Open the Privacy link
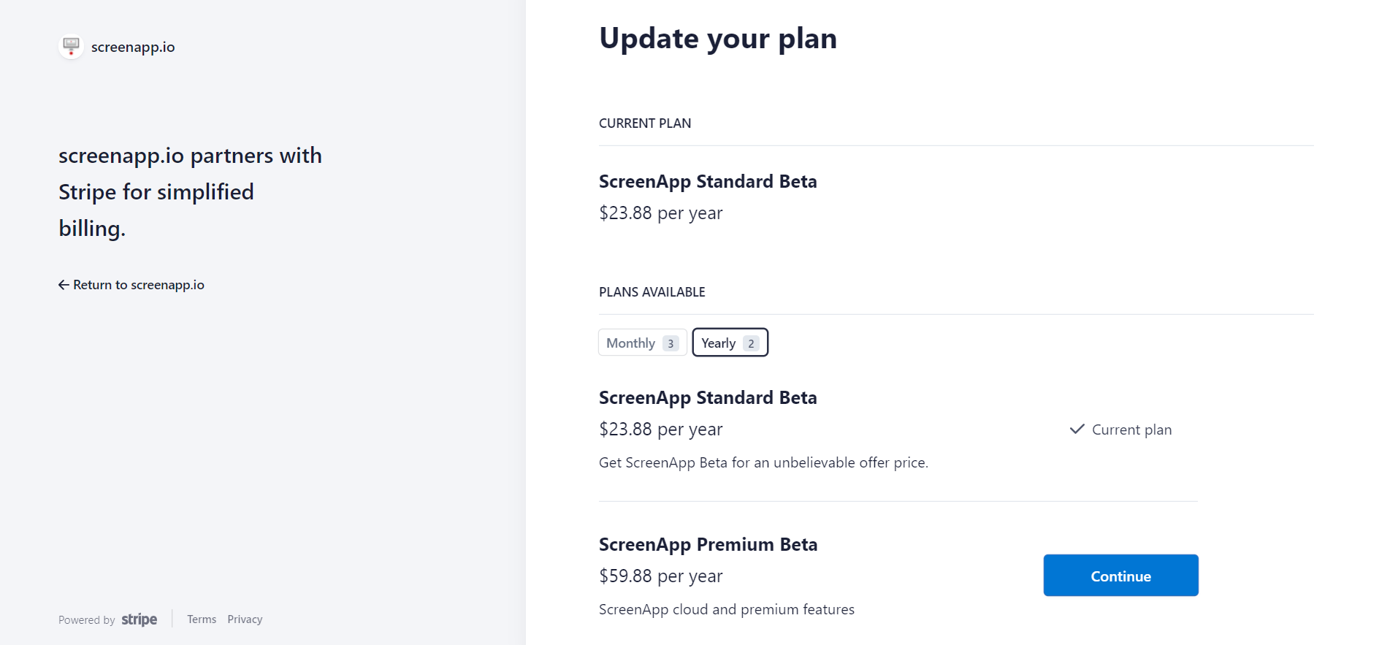 [x=245, y=619]
